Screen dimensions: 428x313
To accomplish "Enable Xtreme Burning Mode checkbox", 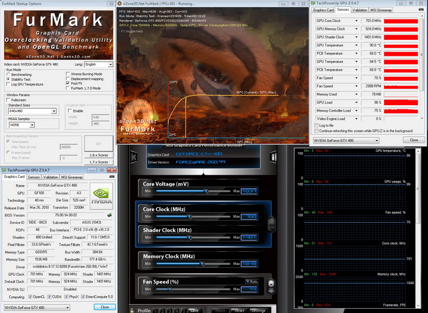I will (x=67, y=74).
